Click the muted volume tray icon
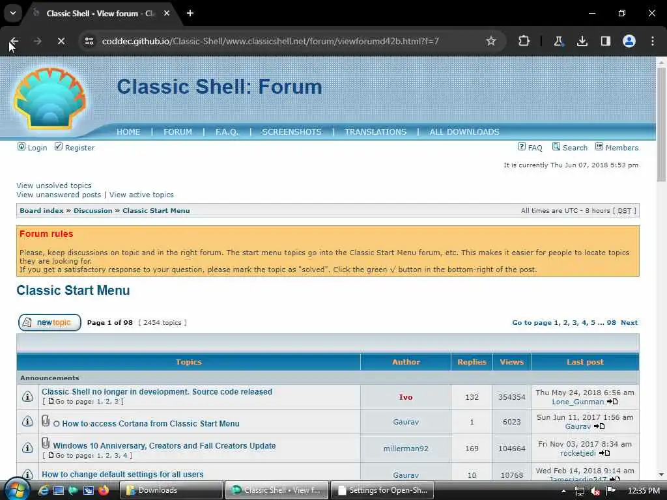 click(x=595, y=491)
